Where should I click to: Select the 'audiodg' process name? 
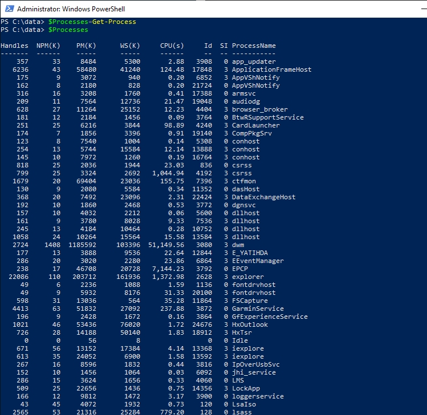coord(246,101)
